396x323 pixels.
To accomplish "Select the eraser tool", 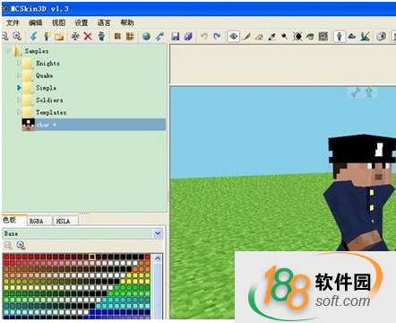I will 259,37.
